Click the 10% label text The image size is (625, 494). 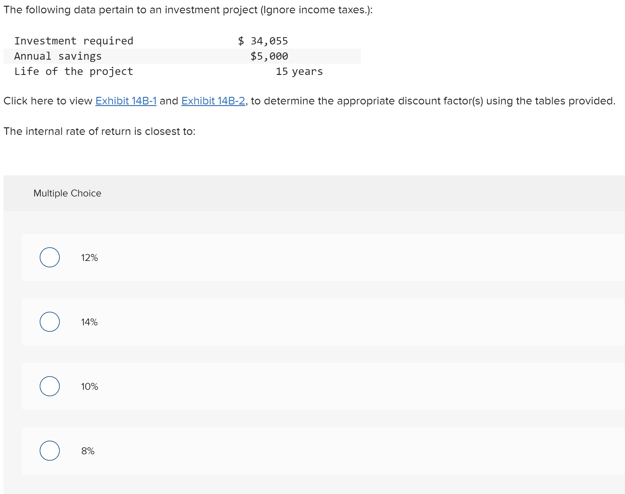(x=89, y=386)
